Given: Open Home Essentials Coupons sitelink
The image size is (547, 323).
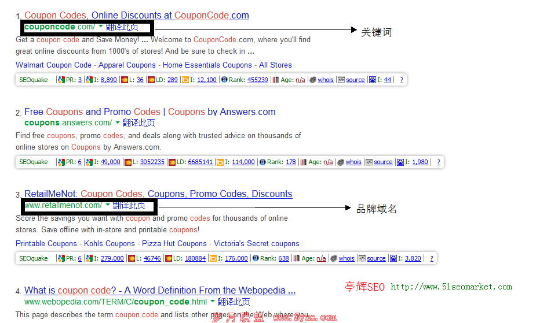Looking at the screenshot, I should point(207,65).
